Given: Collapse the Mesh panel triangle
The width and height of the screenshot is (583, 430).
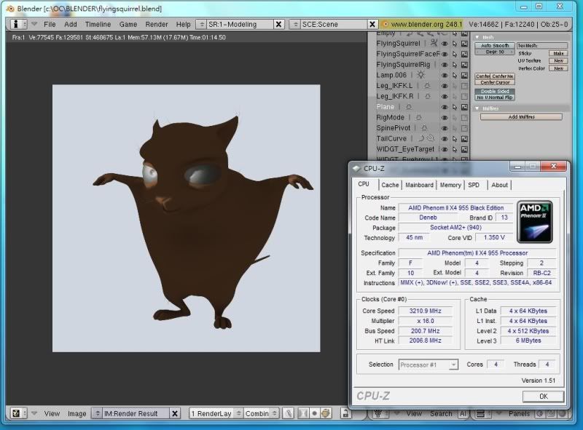Looking at the screenshot, I should tap(477, 37).
